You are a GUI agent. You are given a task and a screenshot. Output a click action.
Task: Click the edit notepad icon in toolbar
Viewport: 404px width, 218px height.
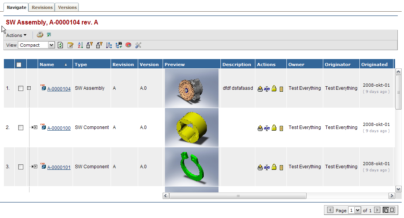point(70,45)
